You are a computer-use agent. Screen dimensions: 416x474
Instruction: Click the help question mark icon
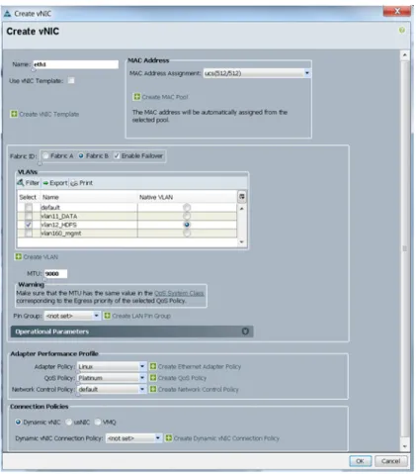(401, 31)
